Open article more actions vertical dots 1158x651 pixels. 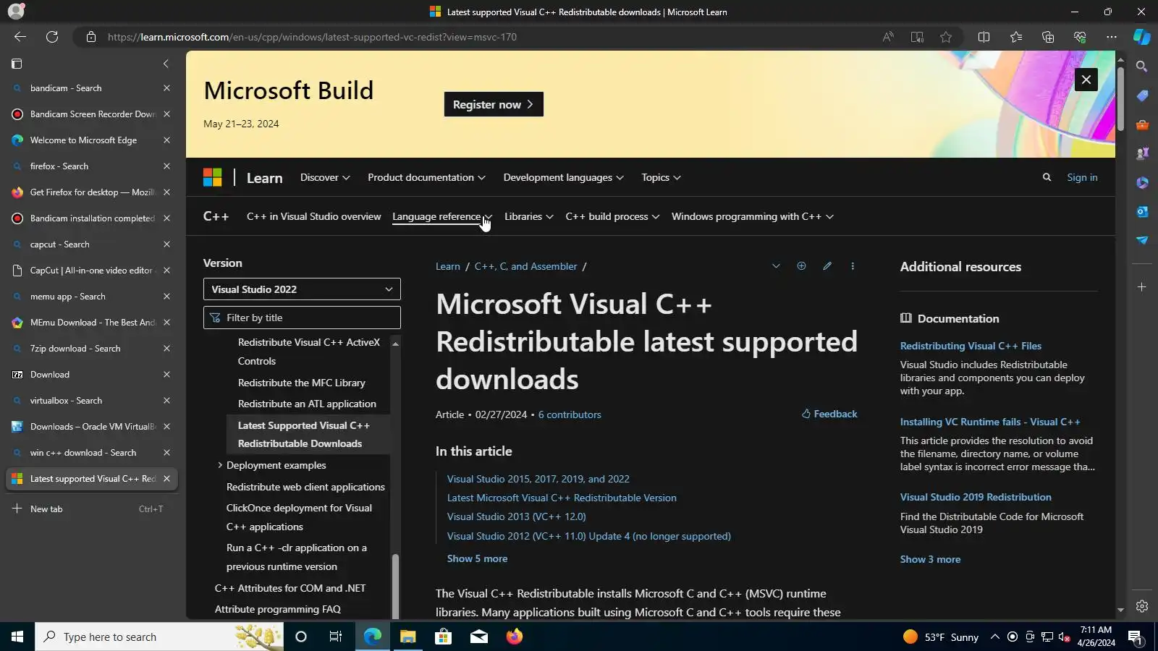pos(853,266)
